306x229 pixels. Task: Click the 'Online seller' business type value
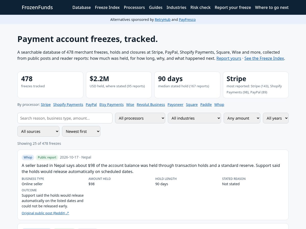tap(32, 184)
